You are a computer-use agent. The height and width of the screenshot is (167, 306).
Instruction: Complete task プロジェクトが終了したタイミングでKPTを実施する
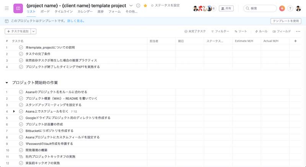tap(21, 67)
